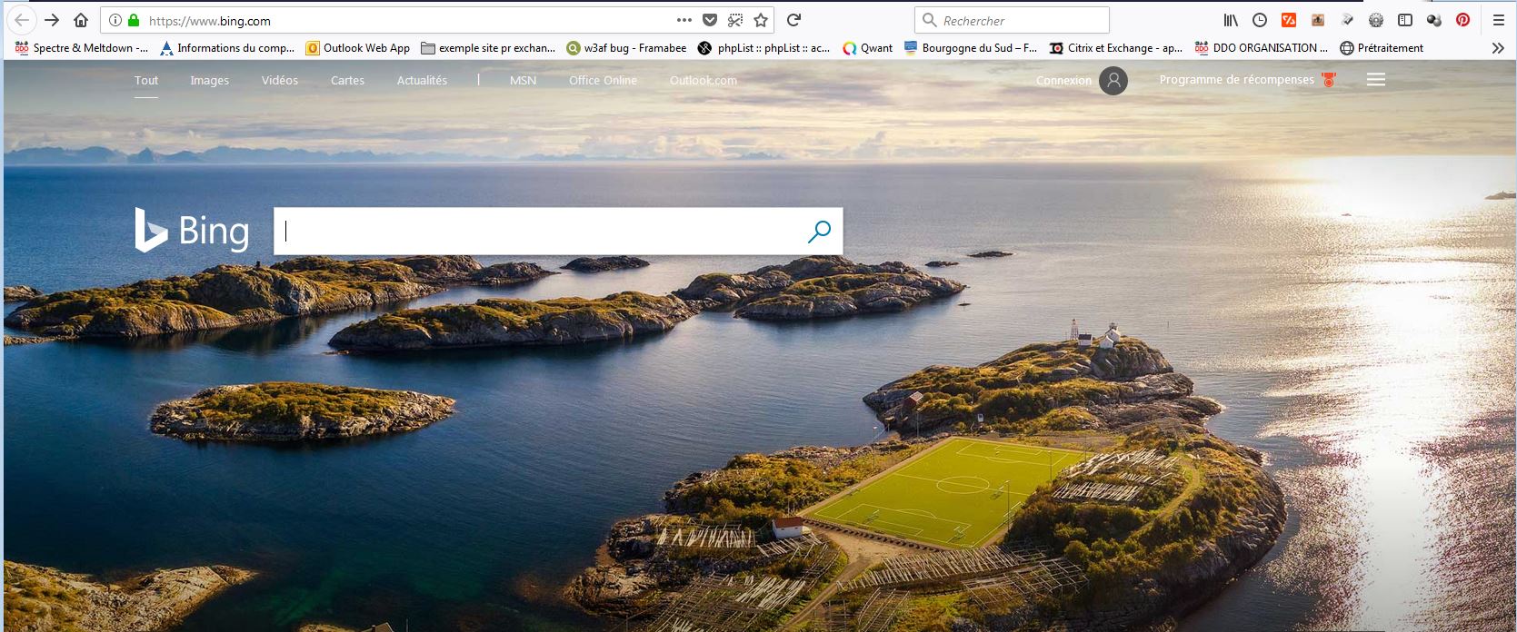The height and width of the screenshot is (632, 1517).
Task: Click Connexion to sign in
Action: pos(1063,80)
